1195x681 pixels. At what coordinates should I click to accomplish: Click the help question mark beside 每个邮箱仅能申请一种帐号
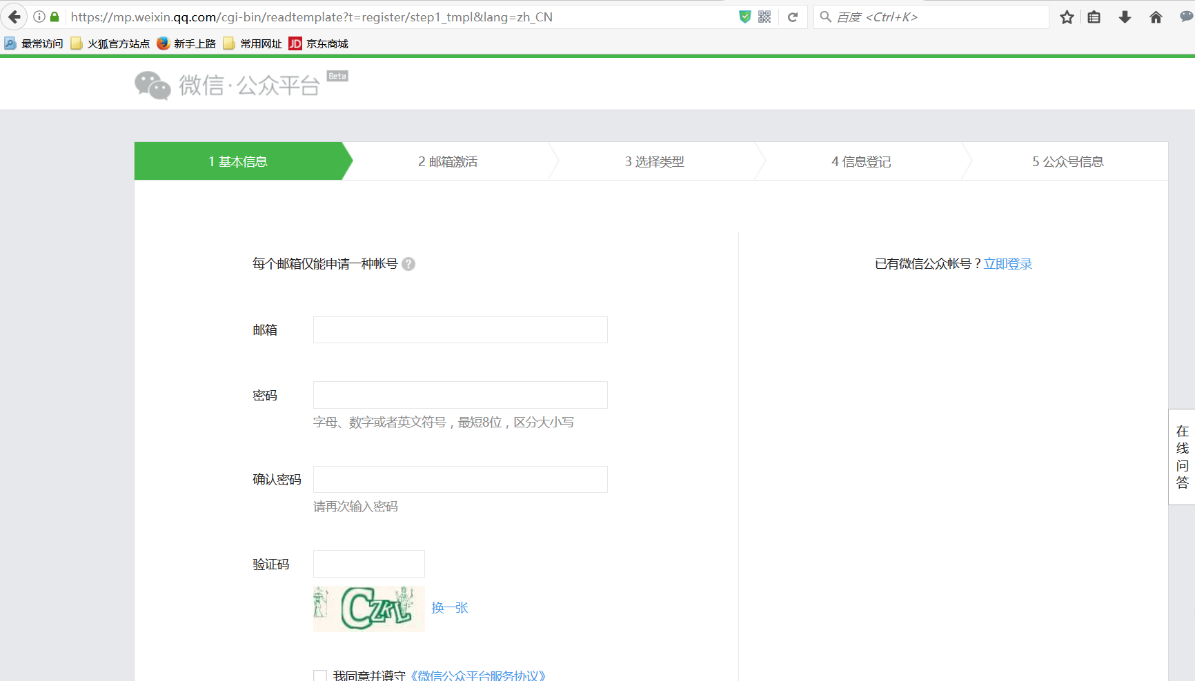coord(408,264)
